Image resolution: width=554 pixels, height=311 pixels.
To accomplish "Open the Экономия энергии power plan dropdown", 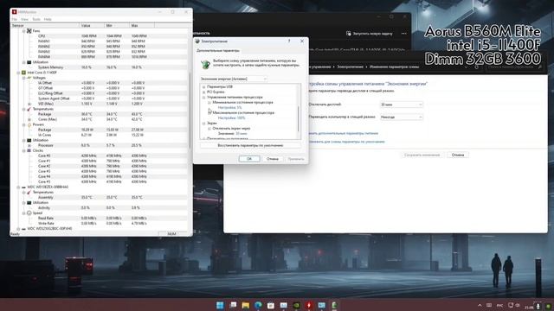I will (234, 79).
